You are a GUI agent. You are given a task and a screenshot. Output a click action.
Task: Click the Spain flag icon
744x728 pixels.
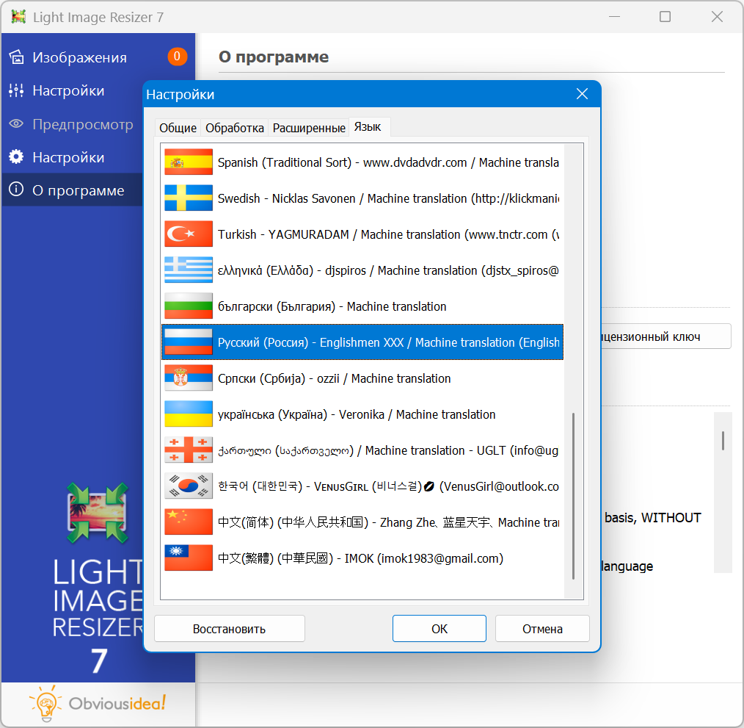pyautogui.click(x=189, y=162)
